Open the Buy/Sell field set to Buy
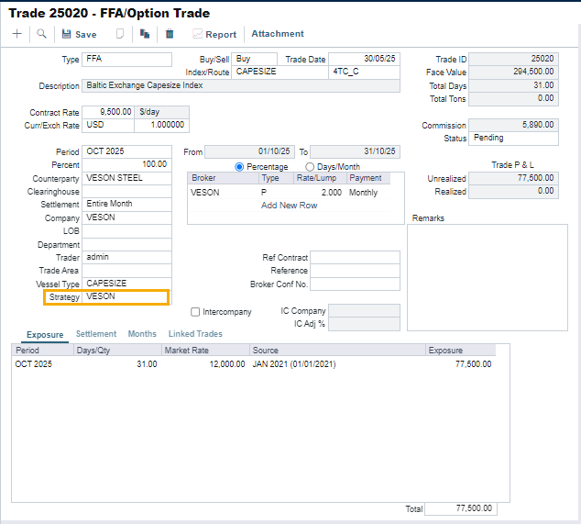581x524 pixels. click(255, 59)
